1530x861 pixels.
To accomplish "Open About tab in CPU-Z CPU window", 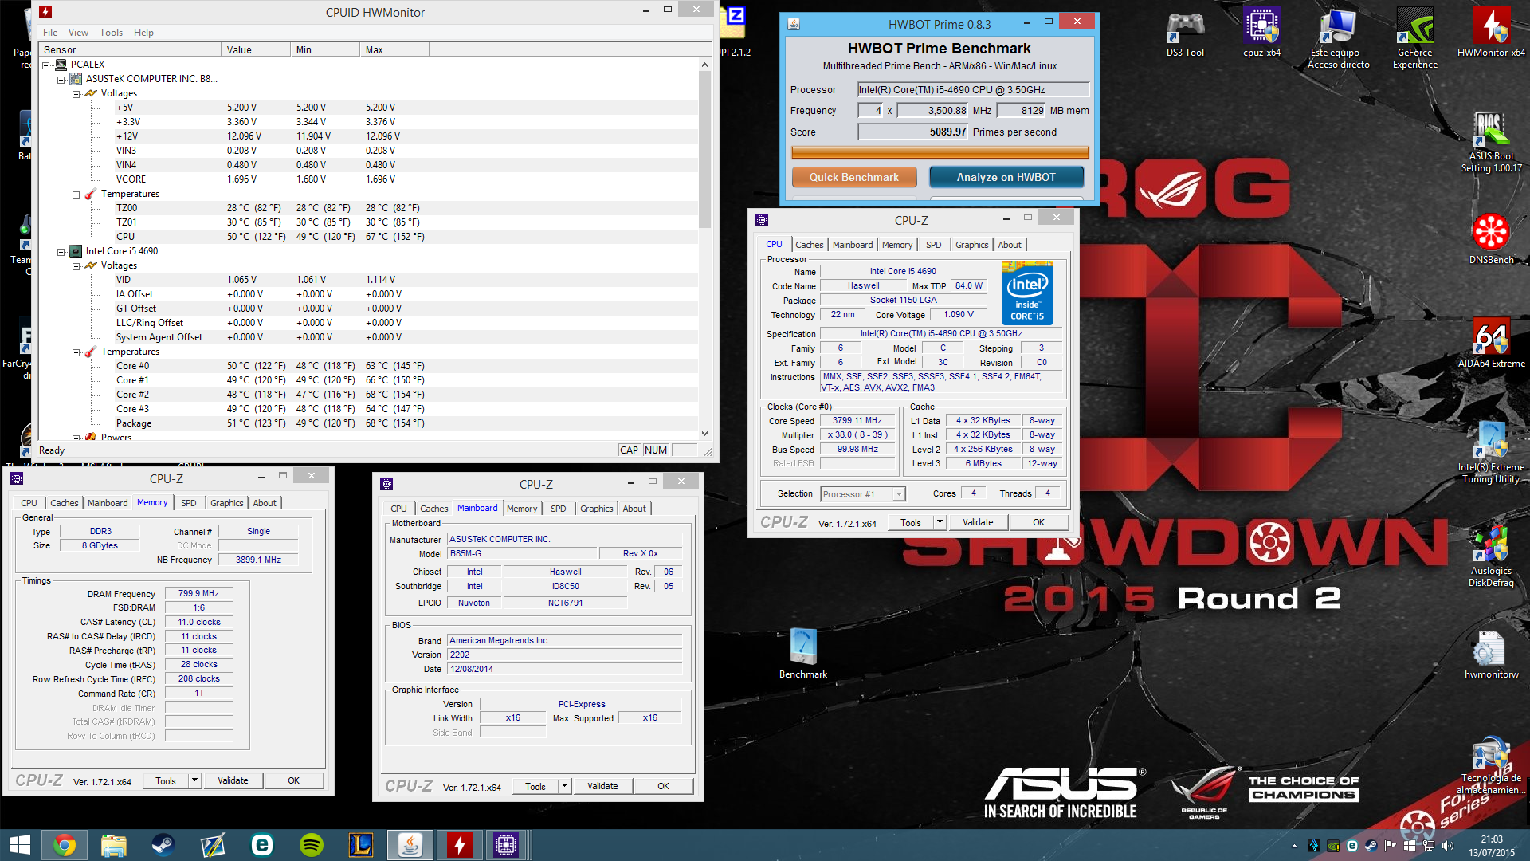I will click(x=1010, y=245).
